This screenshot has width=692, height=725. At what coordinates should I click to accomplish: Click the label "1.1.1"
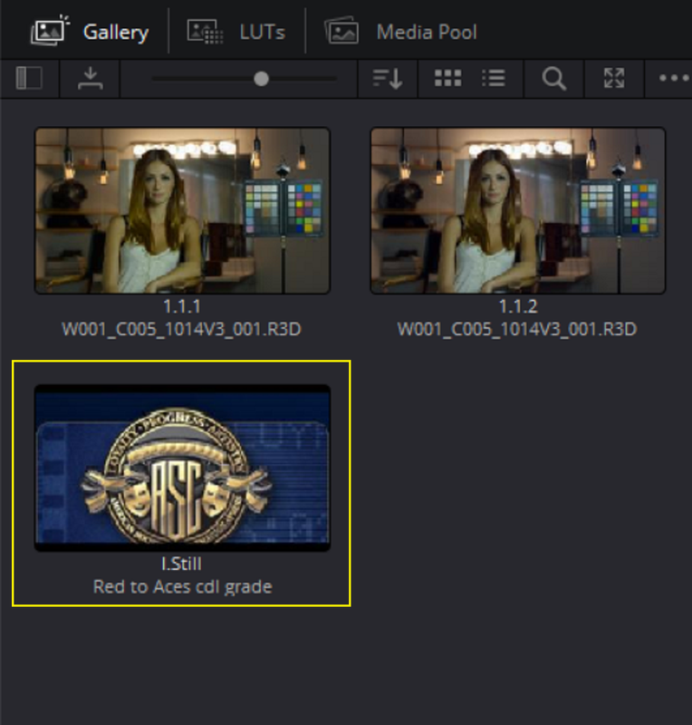coord(182,306)
